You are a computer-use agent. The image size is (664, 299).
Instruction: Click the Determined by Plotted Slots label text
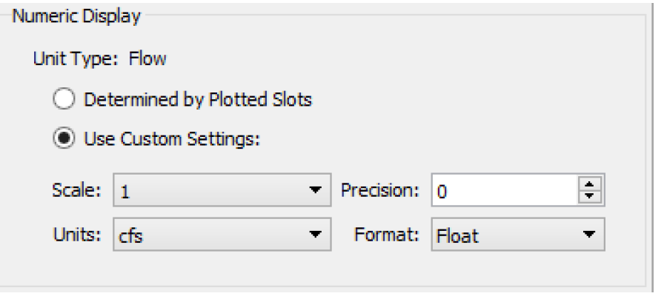pyautogui.click(x=198, y=99)
